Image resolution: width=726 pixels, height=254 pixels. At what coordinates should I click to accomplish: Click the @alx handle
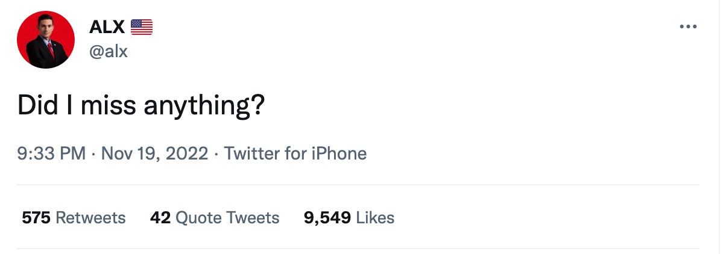pyautogui.click(x=109, y=52)
